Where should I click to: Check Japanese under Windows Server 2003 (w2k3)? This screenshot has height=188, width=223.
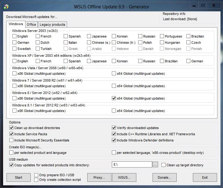pos(89,36)
